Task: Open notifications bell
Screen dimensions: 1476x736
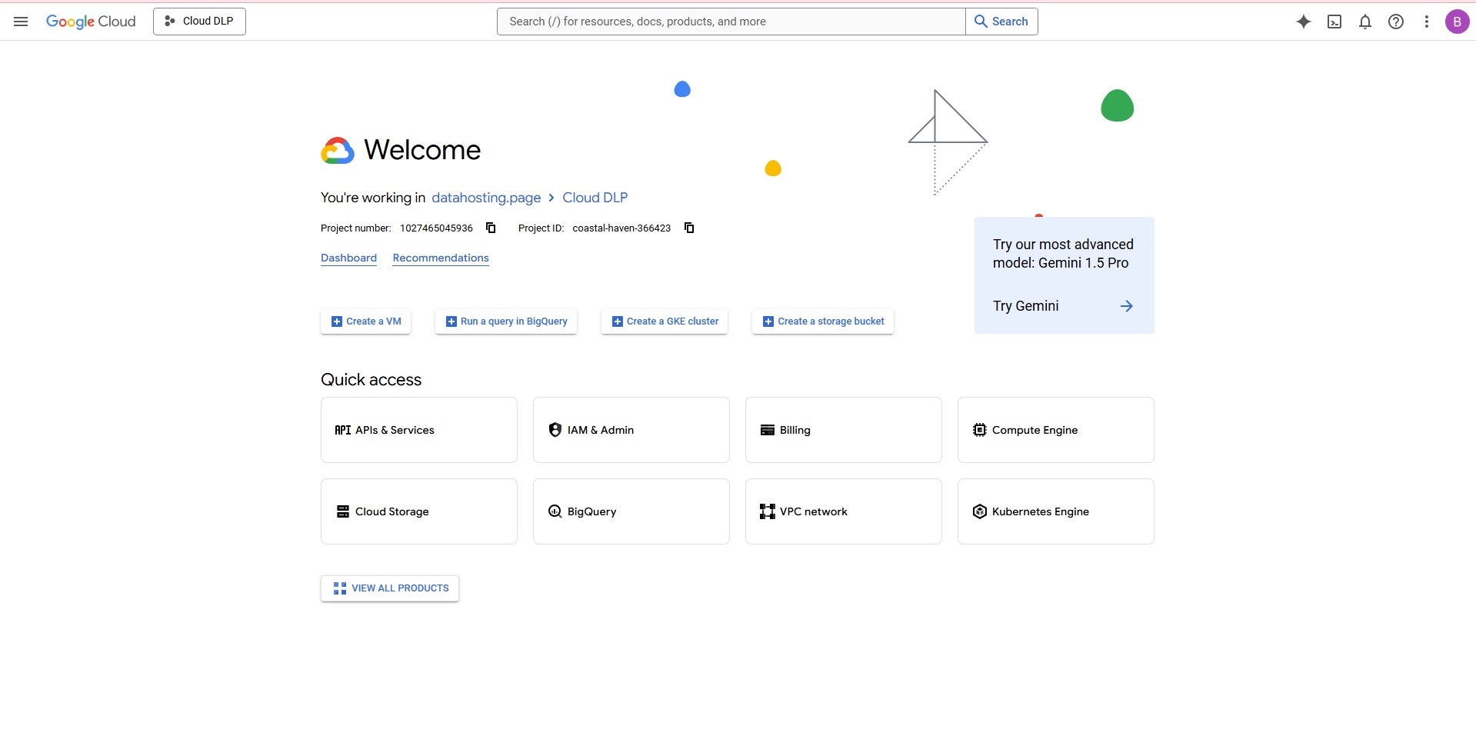Action: click(1365, 22)
